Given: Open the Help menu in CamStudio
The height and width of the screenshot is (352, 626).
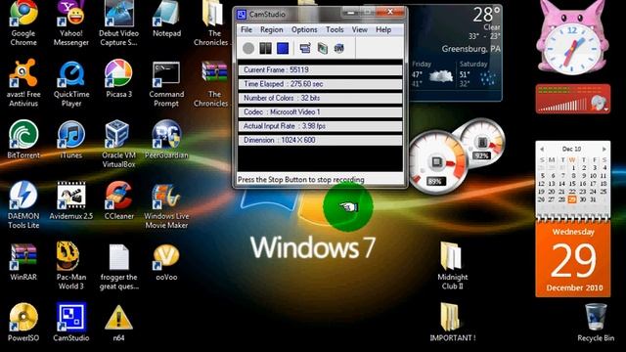Looking at the screenshot, I should [383, 30].
